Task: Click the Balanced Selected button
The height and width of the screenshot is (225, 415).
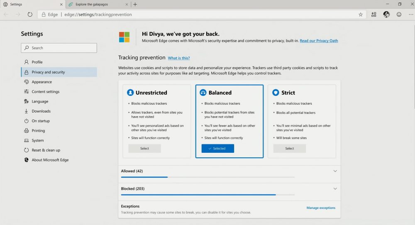Action: coord(217,148)
